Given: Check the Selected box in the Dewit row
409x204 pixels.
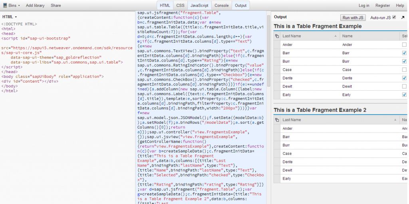Looking at the screenshot, I should tap(404, 86).
